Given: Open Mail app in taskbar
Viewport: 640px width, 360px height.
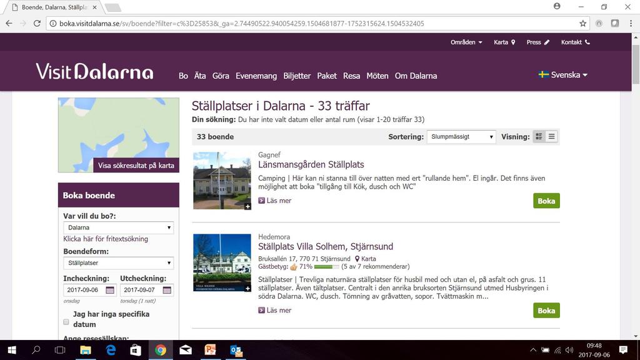Looking at the screenshot, I should (185, 350).
